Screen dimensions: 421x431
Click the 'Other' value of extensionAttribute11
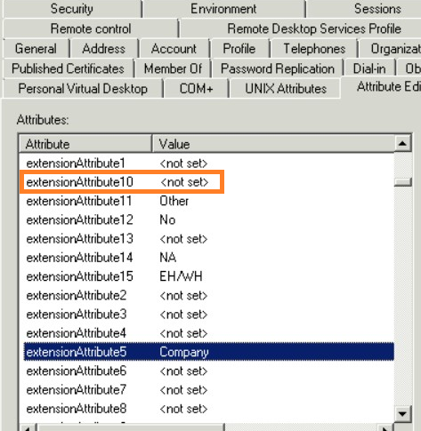pos(174,201)
